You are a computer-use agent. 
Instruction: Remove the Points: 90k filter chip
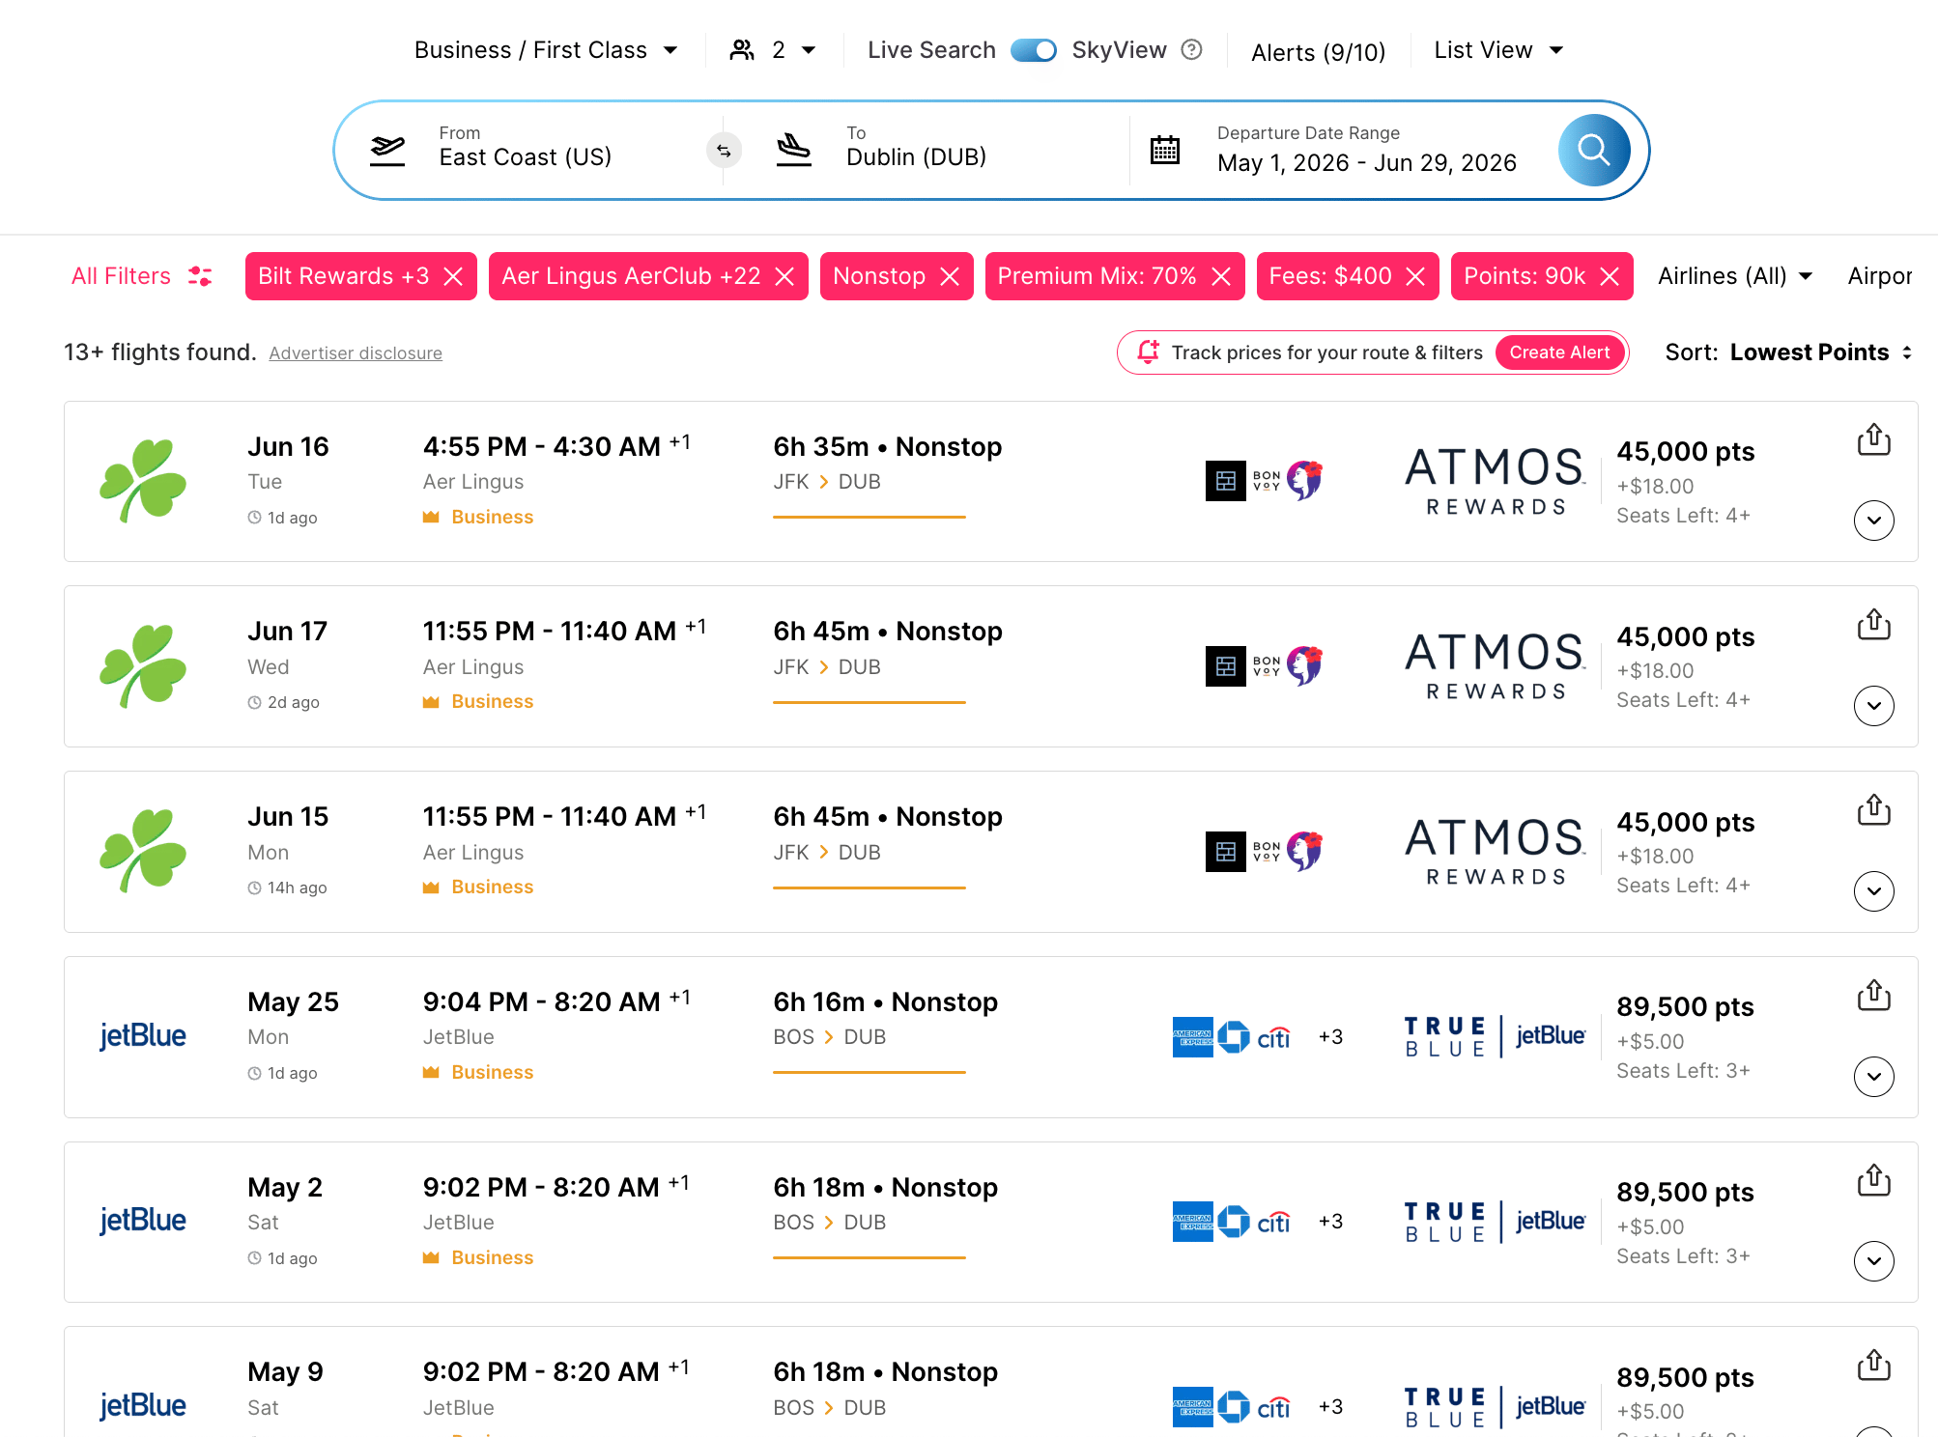click(1610, 277)
